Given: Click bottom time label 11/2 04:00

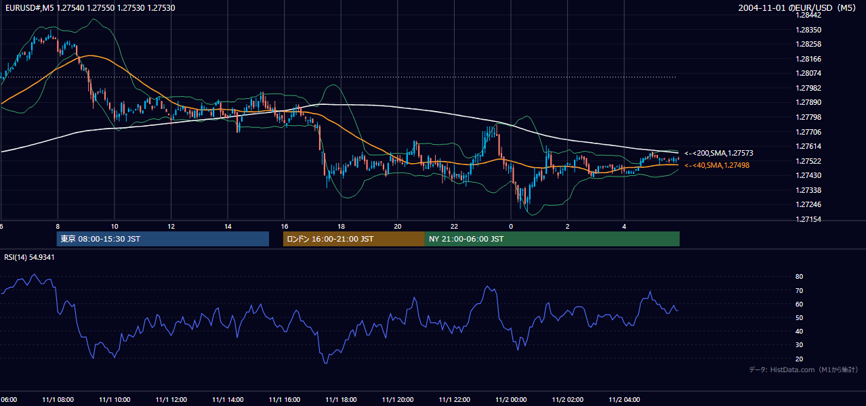Looking at the screenshot, I should click(x=624, y=400).
